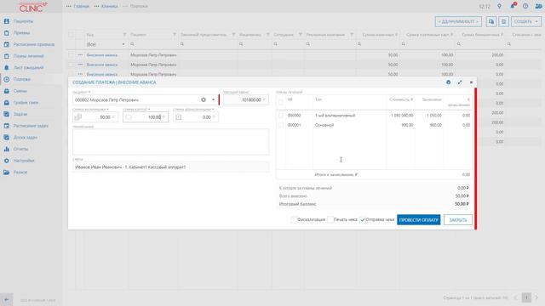Click the Пациент column search field
545x306 pixels.
point(153,44)
